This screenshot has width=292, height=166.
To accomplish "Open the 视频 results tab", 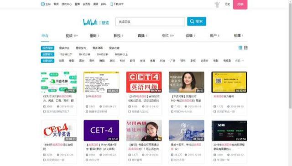I will [72, 35].
